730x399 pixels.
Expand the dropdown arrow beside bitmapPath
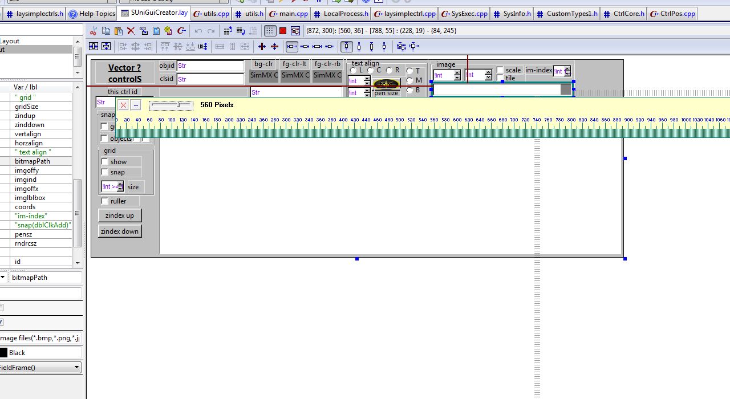3,278
